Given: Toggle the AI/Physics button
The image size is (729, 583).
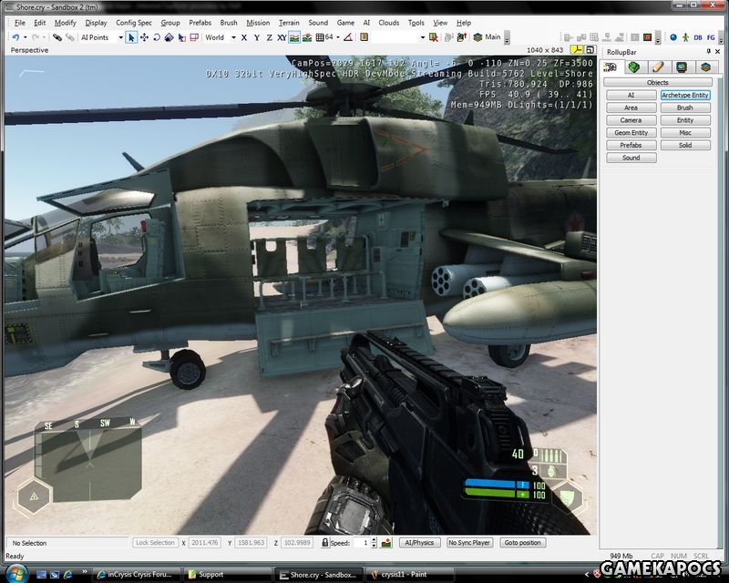Looking at the screenshot, I should (419, 543).
